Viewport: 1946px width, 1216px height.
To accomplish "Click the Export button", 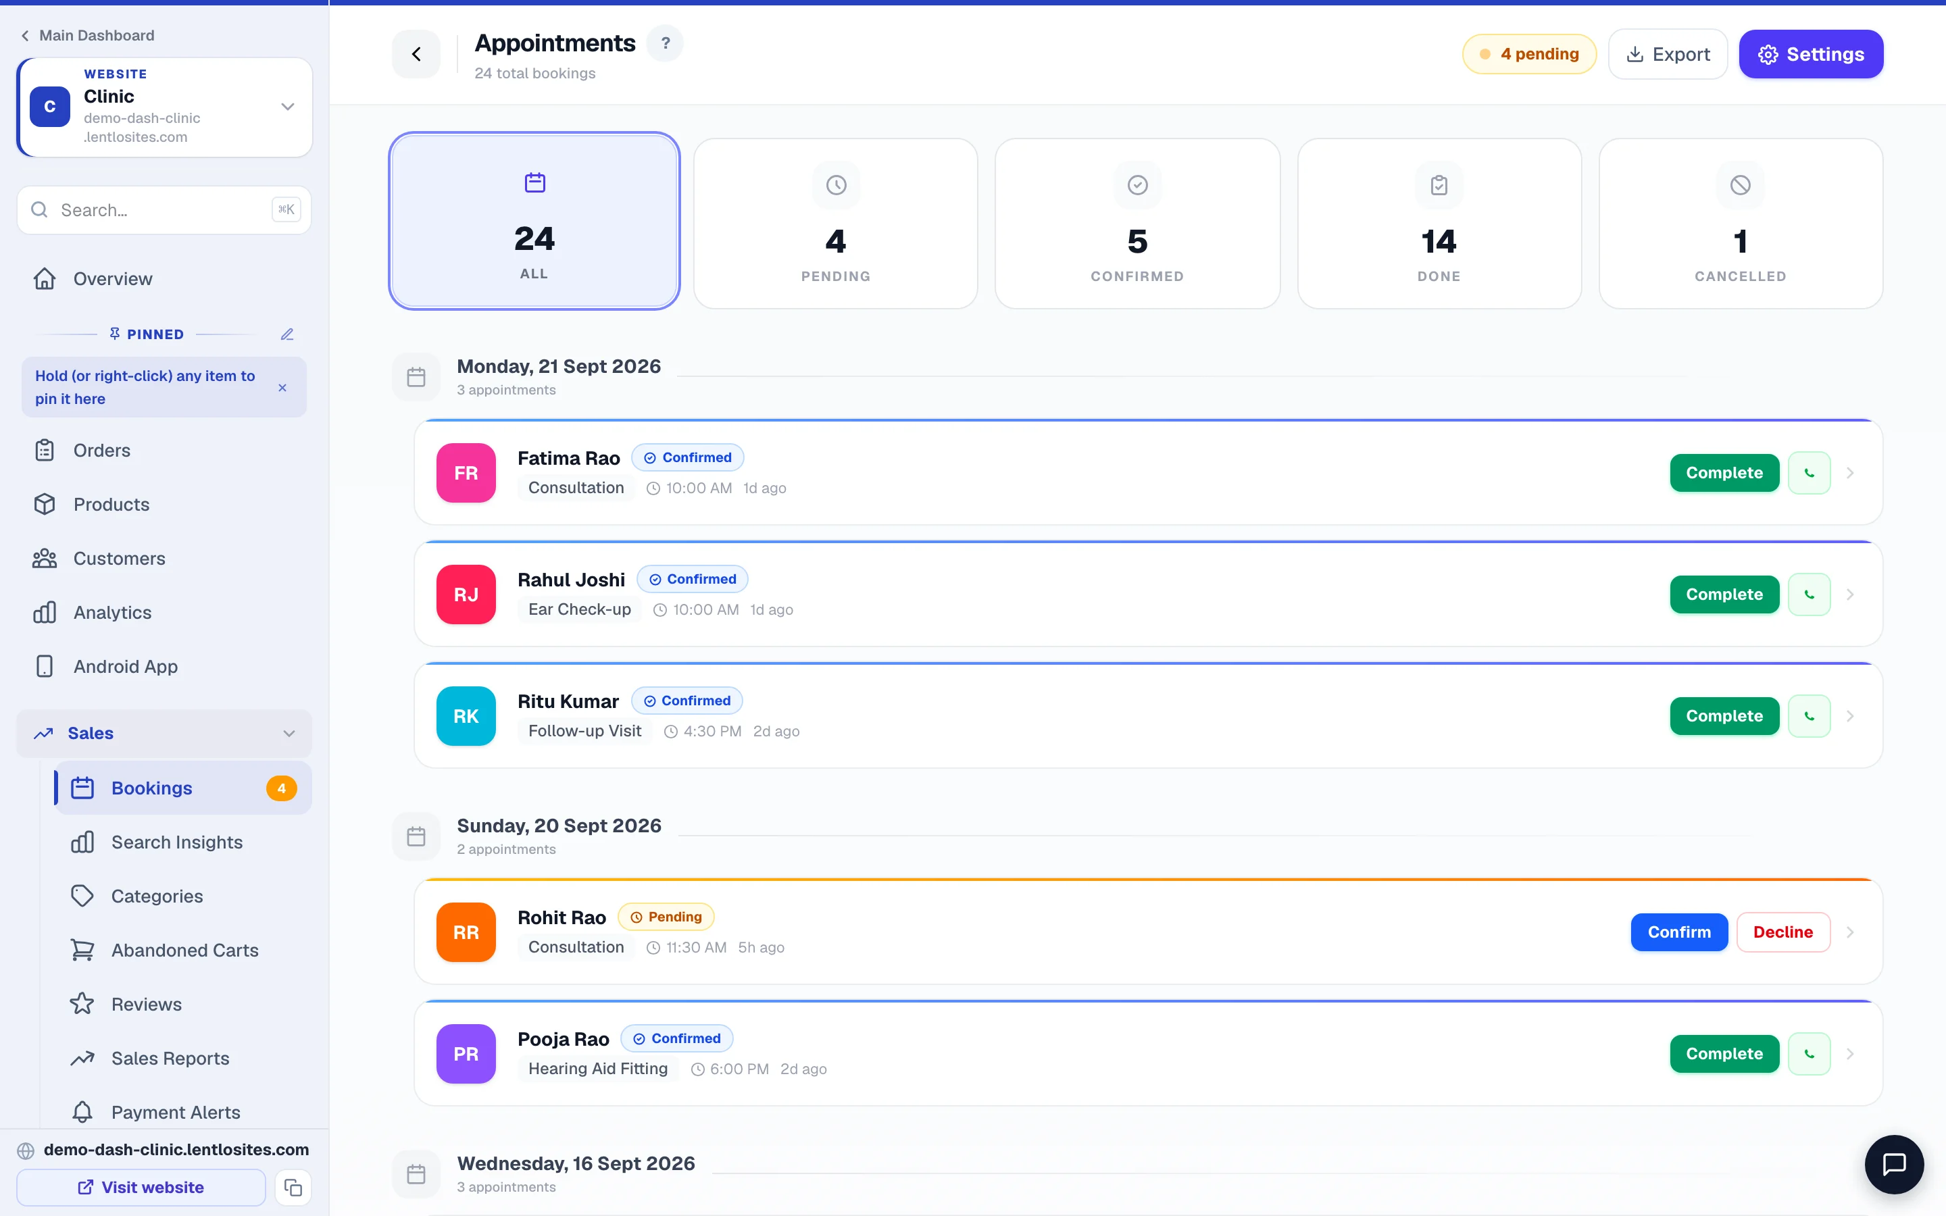I will 1668,54.
